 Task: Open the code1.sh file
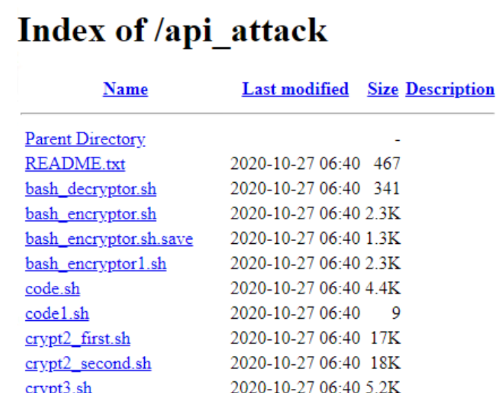(57, 314)
